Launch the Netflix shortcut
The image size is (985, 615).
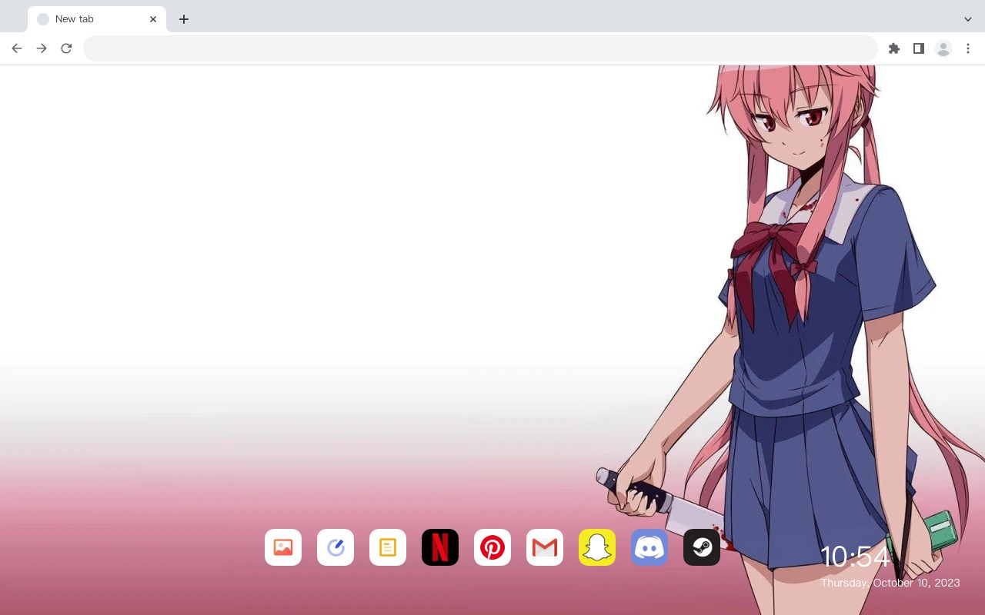440,547
